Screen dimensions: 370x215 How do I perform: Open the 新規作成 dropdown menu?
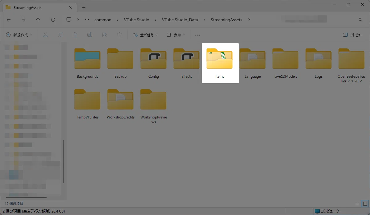pyautogui.click(x=19, y=35)
